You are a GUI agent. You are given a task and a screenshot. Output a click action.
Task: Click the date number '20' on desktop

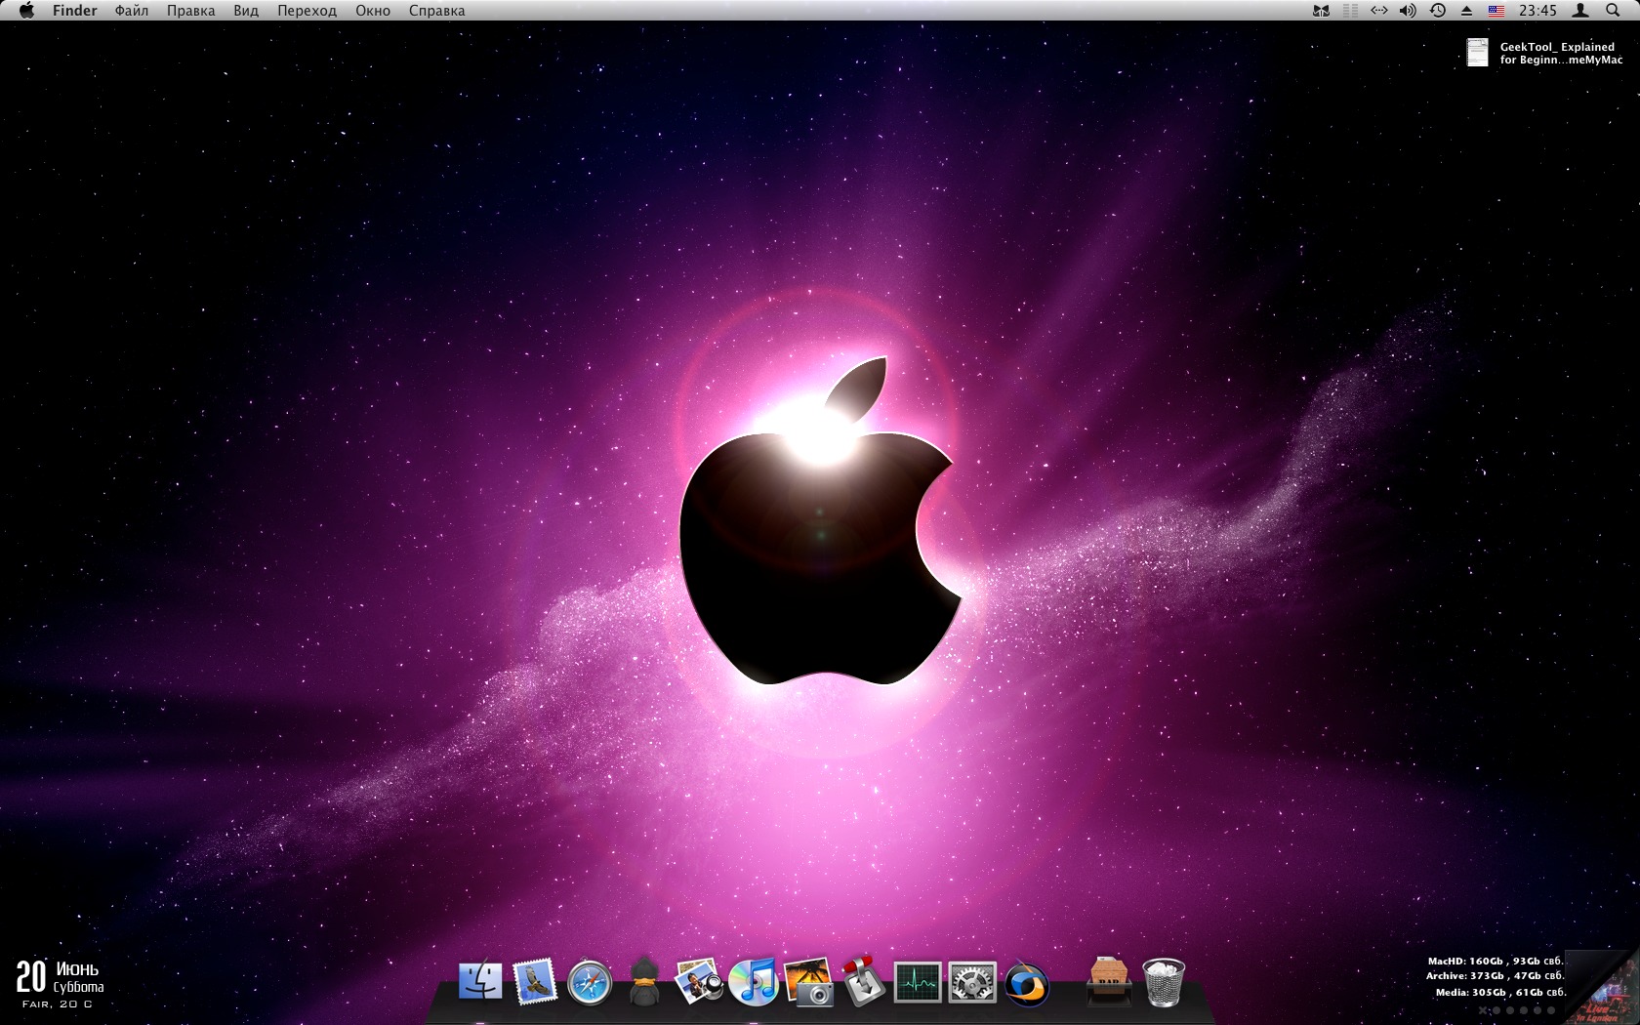pyautogui.click(x=31, y=977)
